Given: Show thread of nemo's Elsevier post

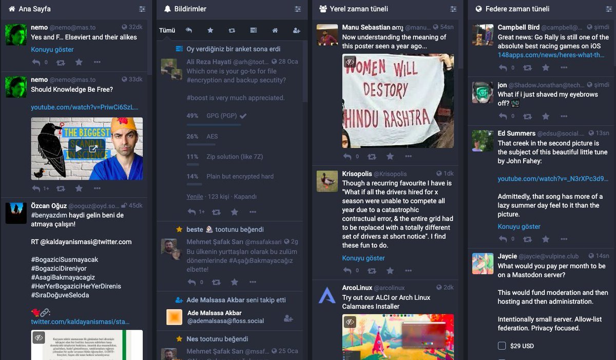Looking at the screenshot, I should point(52,49).
